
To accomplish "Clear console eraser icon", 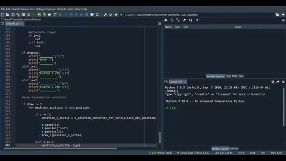I will [x=278, y=82].
